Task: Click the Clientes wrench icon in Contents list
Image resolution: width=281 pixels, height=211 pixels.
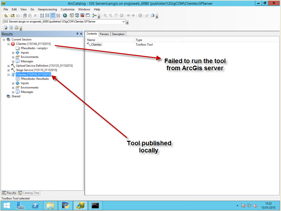Action: 89,44
